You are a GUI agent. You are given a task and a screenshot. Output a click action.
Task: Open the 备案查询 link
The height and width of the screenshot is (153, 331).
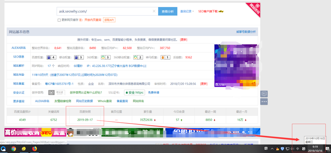point(122,101)
